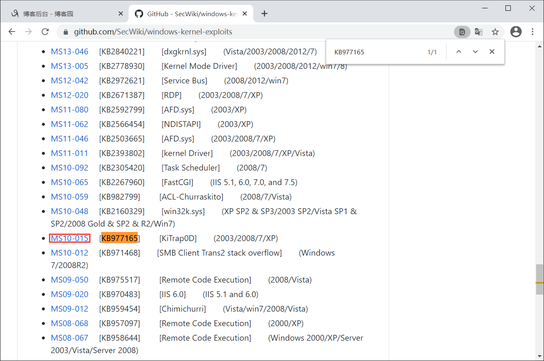
Task: Open the MS10-048 link
Action: (70, 211)
